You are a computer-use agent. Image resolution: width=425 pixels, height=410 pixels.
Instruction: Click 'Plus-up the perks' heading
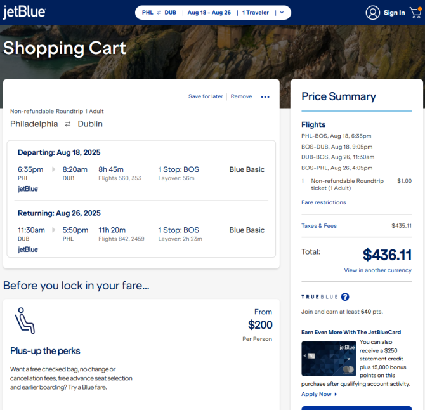(x=45, y=351)
